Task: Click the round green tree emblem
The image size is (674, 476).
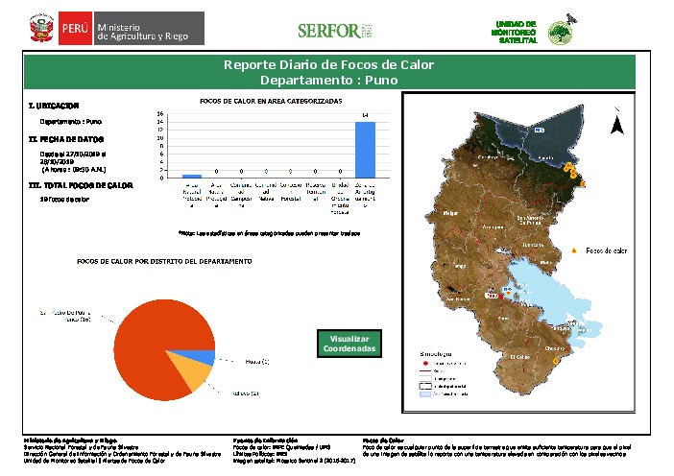Action: point(560,34)
